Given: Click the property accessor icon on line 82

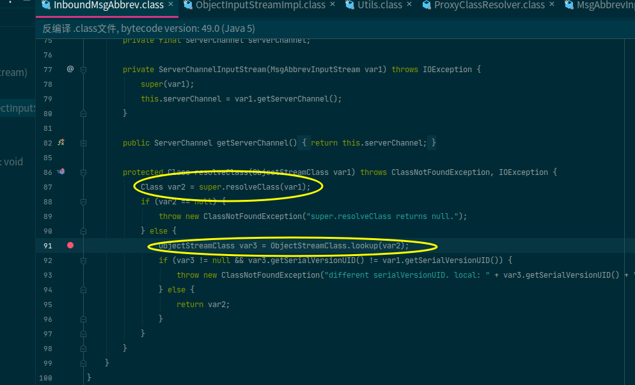Looking at the screenshot, I should [61, 142].
